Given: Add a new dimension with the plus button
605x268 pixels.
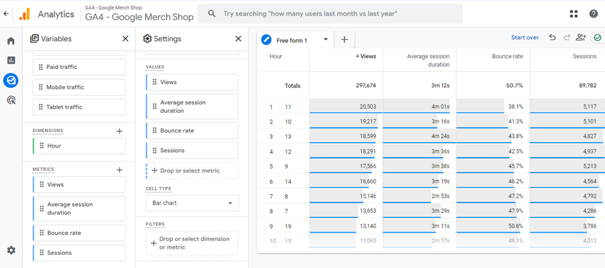Looking at the screenshot, I should click(x=120, y=131).
